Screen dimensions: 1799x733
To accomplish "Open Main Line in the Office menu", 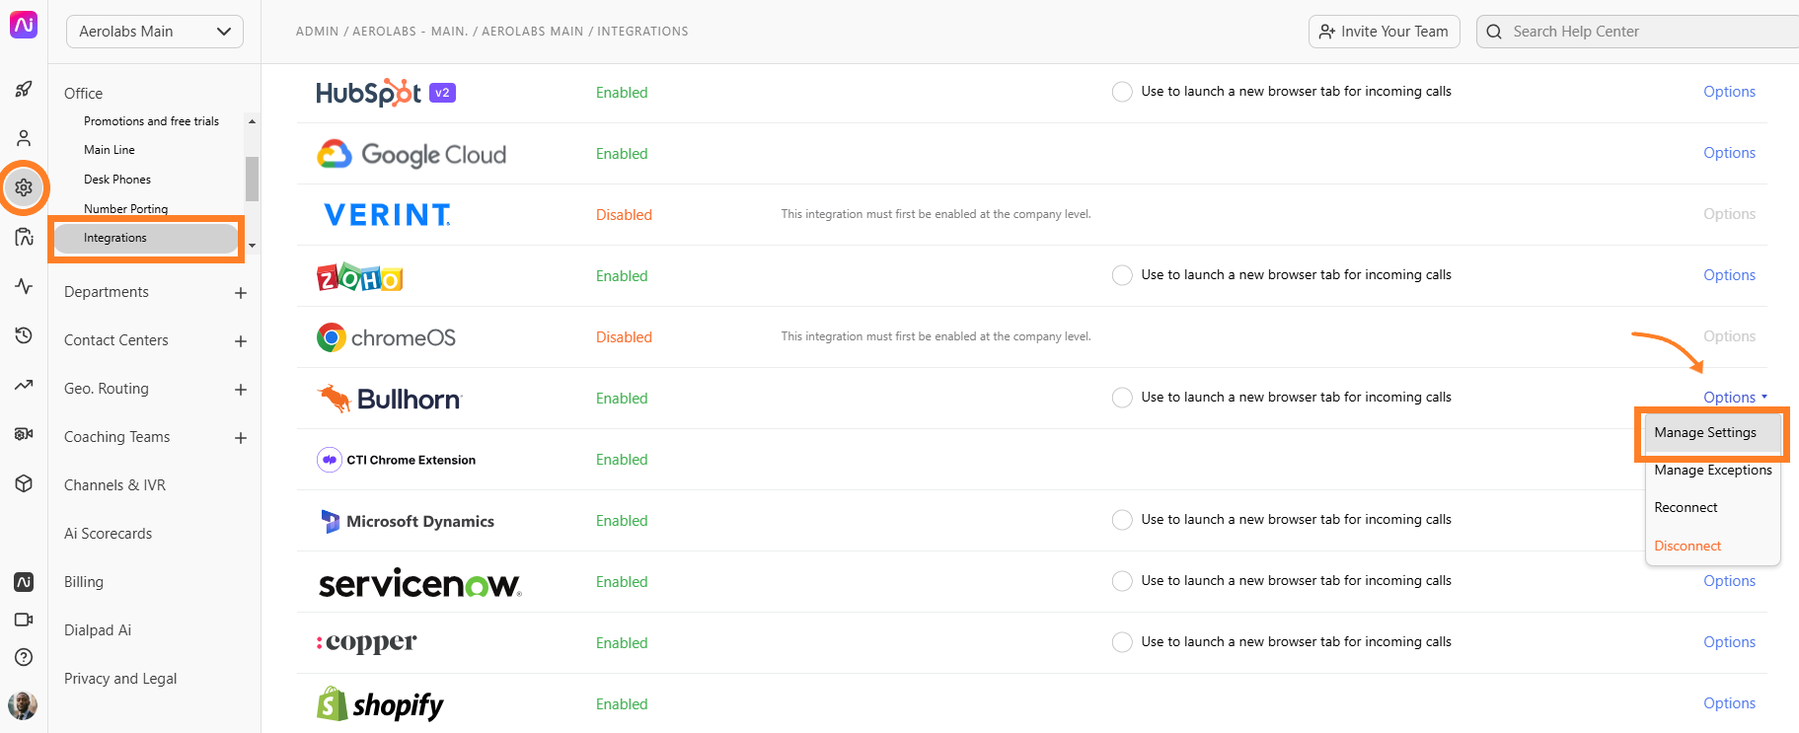I will click(x=110, y=150).
